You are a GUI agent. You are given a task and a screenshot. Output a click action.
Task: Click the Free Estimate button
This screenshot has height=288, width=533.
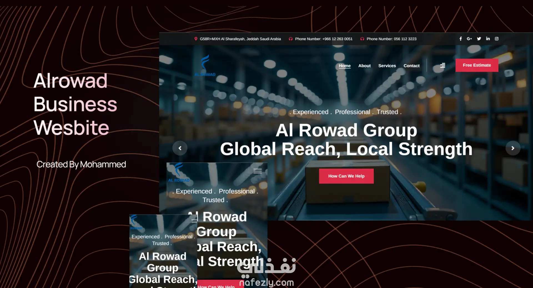click(x=477, y=65)
